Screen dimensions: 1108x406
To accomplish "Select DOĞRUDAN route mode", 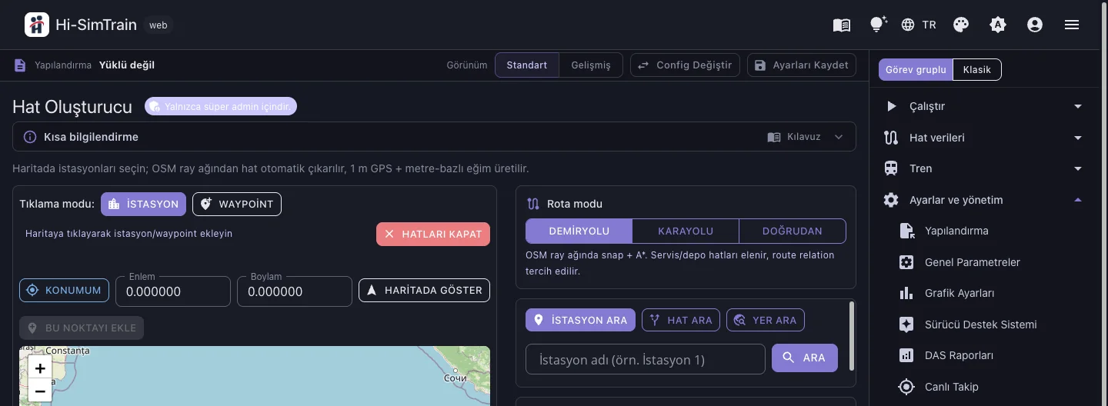I will tap(793, 231).
